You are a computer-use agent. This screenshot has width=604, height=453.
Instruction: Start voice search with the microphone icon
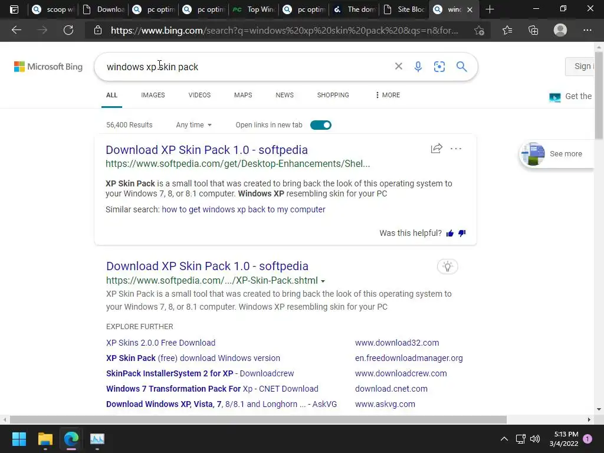pos(418,66)
